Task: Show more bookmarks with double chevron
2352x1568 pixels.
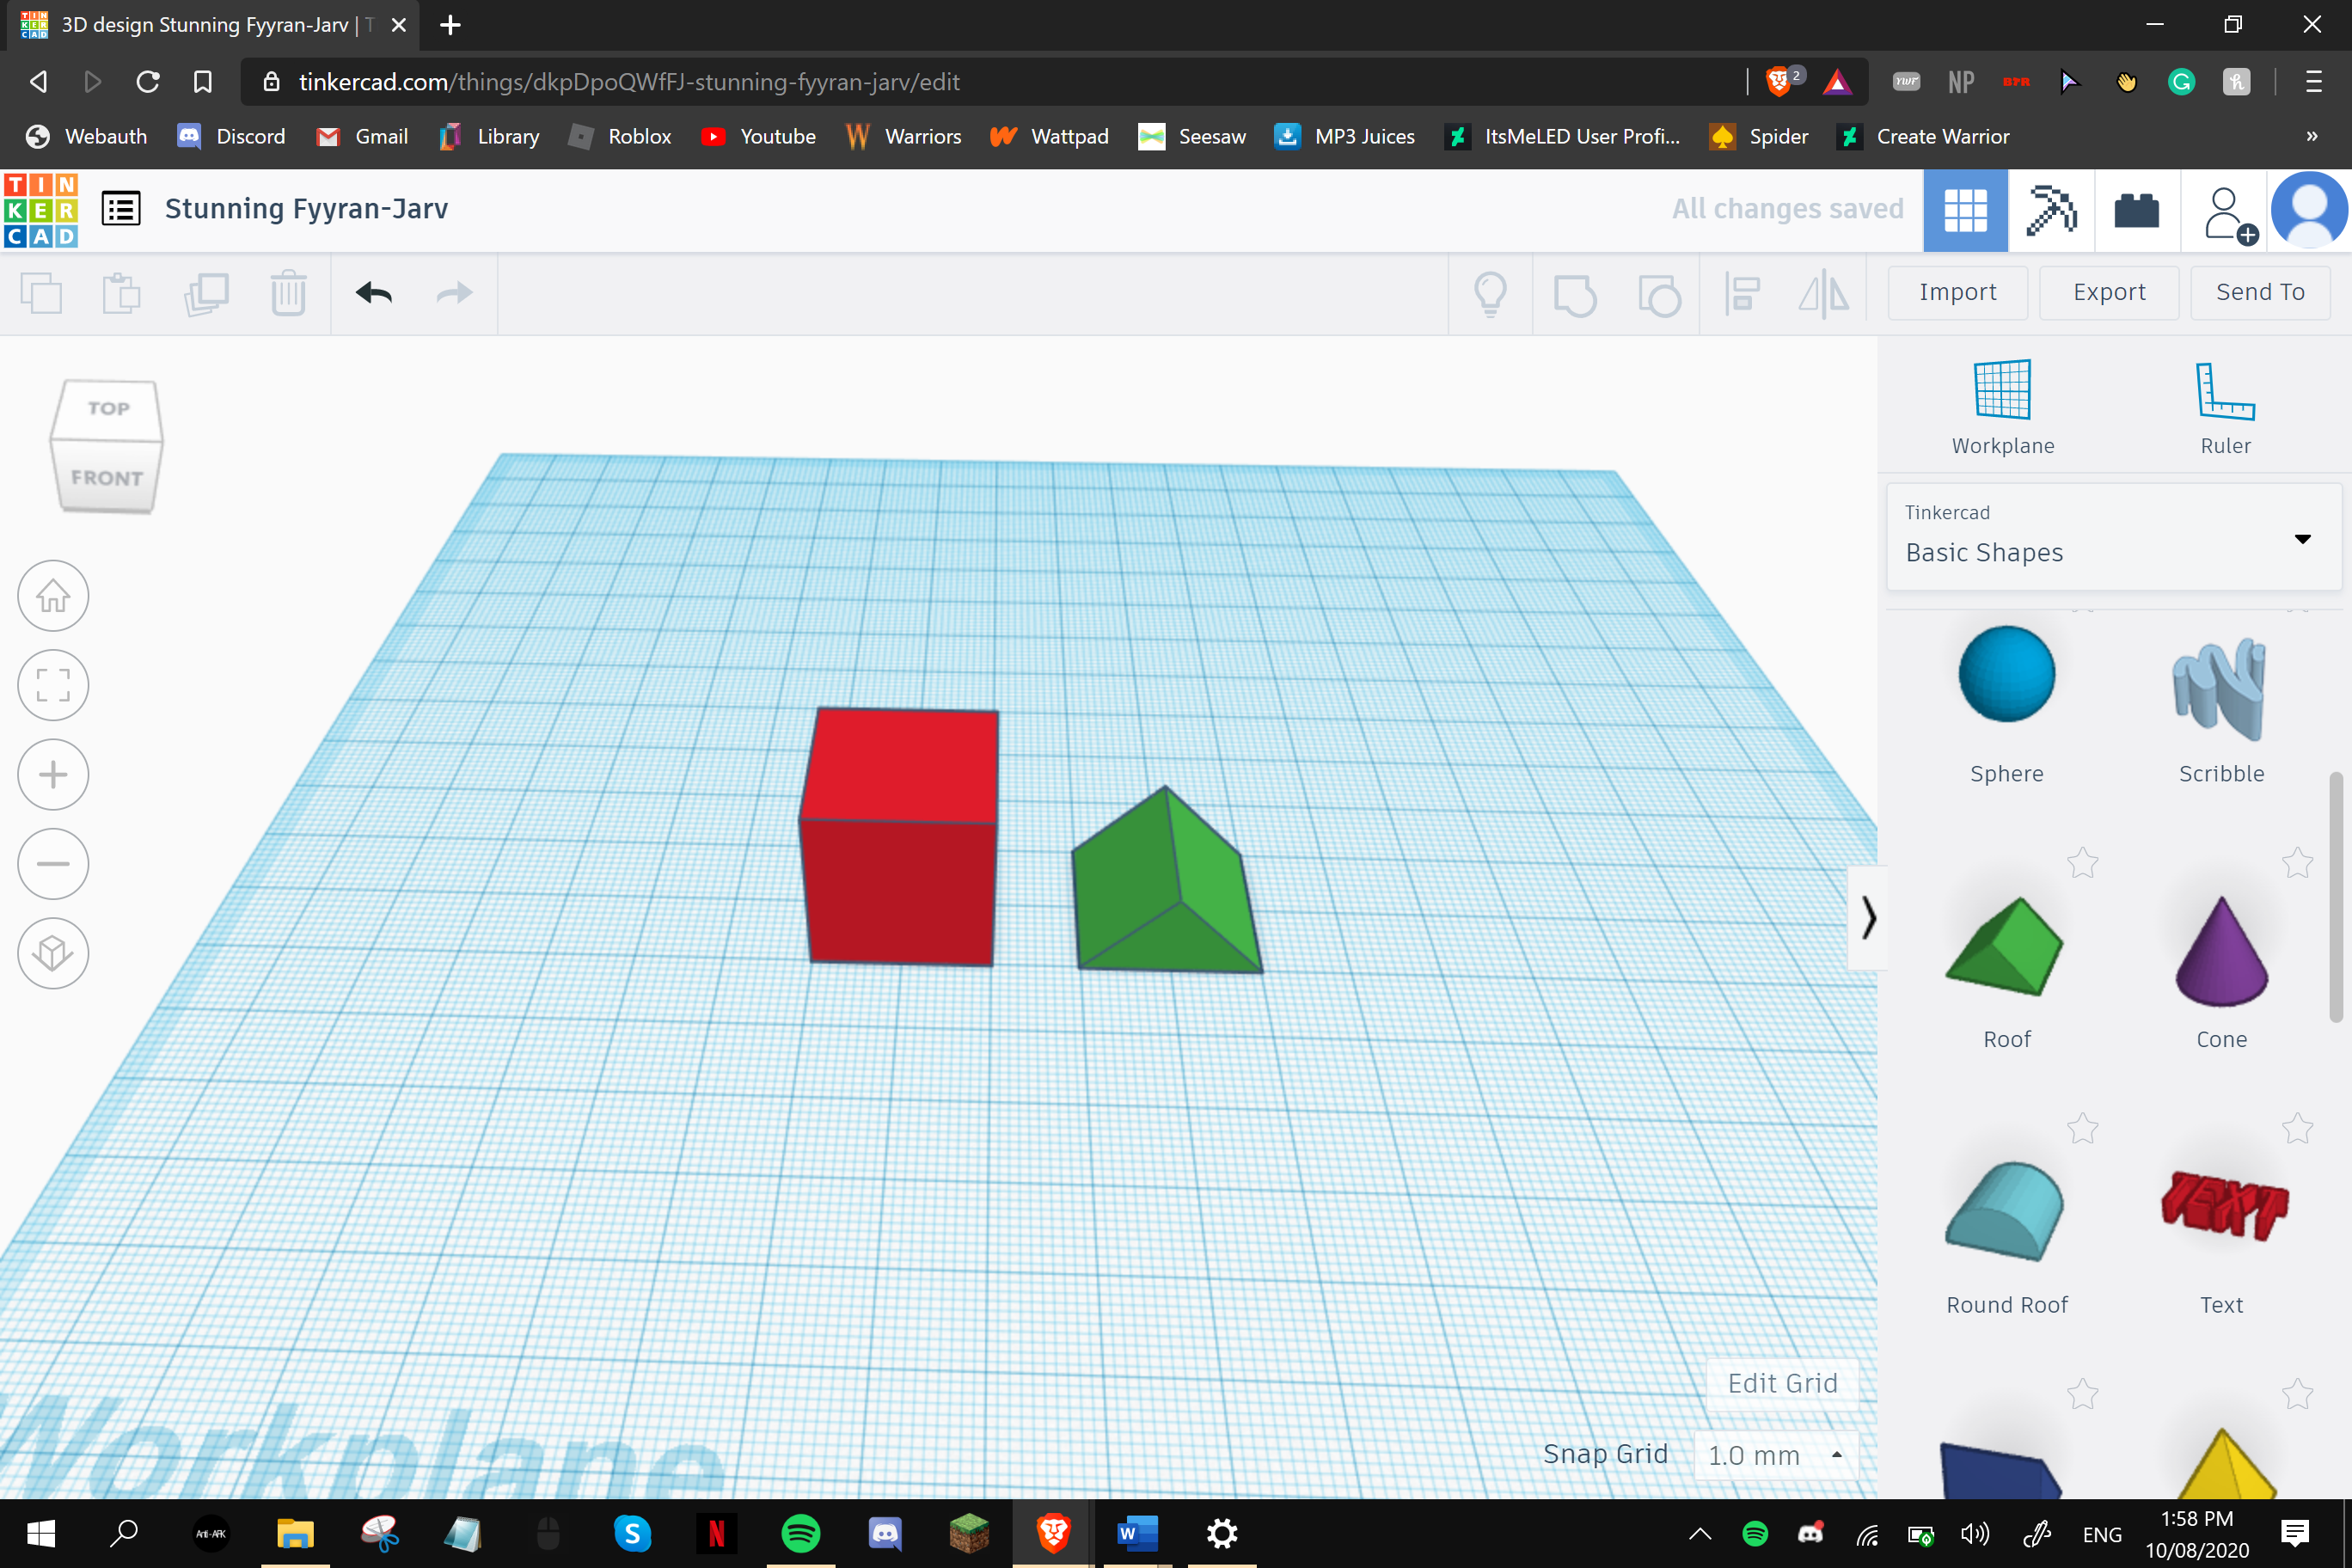Action: (x=2311, y=136)
